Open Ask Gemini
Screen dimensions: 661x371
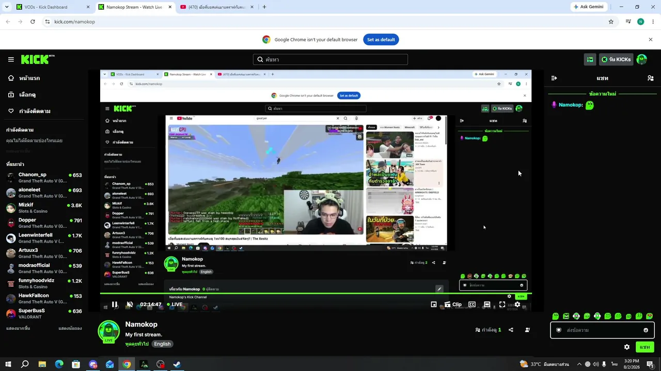coord(589,7)
